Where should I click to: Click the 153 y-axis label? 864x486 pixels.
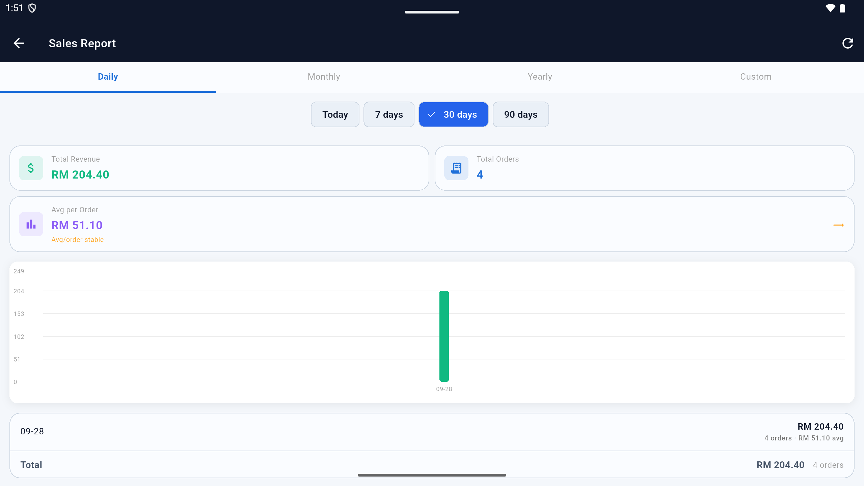tap(19, 314)
